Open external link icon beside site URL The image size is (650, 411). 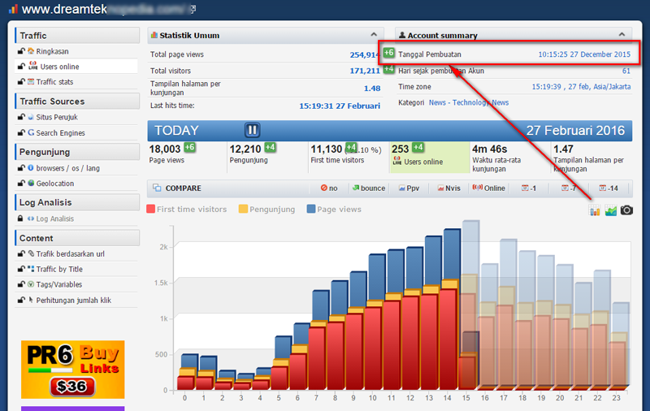[x=192, y=10]
